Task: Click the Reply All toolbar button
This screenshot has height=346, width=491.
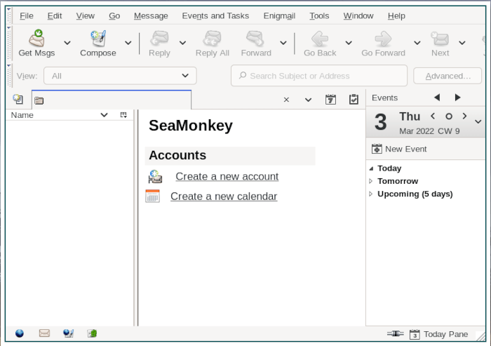Action: tap(213, 44)
